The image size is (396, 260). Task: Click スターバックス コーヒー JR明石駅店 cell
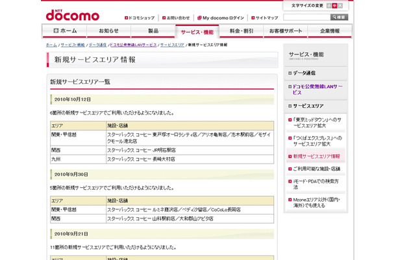tap(190, 150)
